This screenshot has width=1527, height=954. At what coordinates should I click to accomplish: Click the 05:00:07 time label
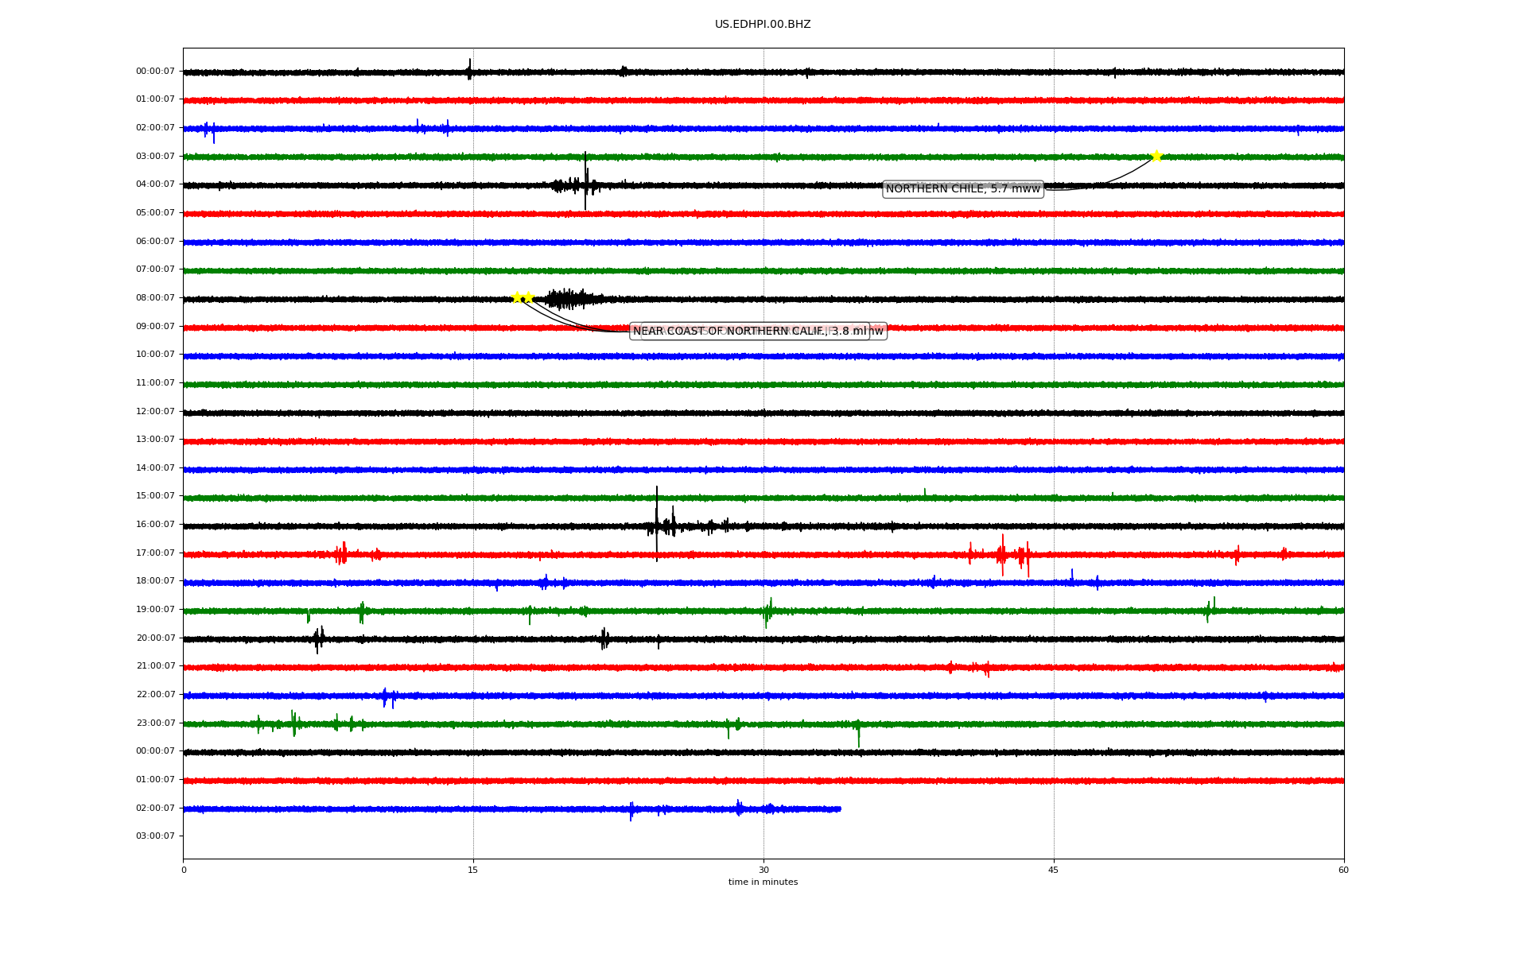pyautogui.click(x=155, y=213)
